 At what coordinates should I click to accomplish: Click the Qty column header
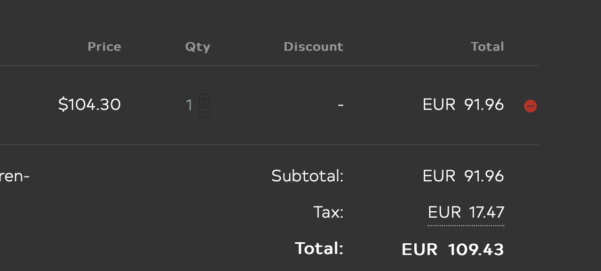coord(197,47)
